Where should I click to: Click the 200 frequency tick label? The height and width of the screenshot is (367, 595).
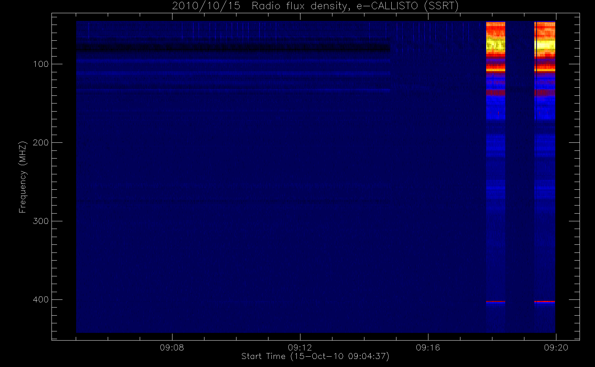point(41,143)
